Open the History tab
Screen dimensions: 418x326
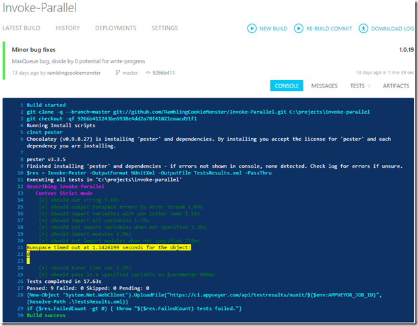tap(67, 28)
